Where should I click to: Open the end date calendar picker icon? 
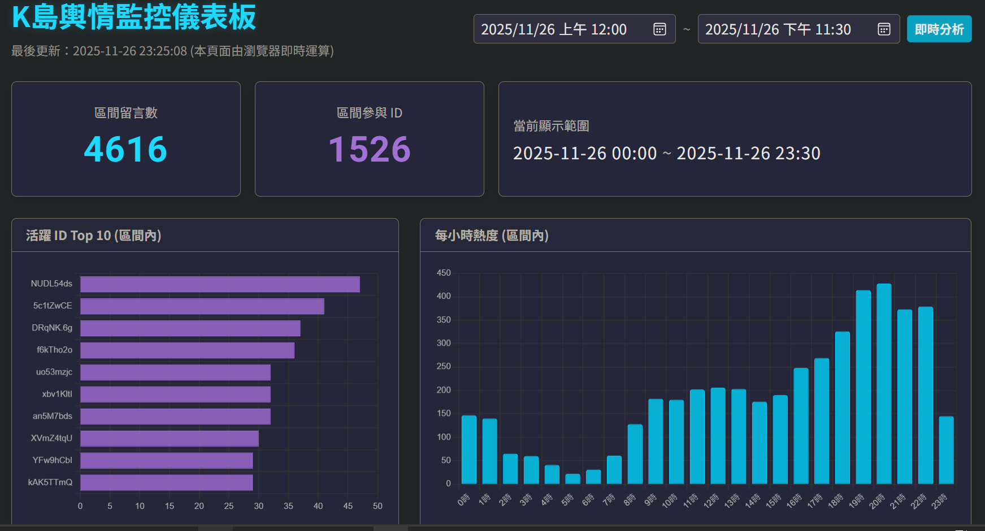884,29
